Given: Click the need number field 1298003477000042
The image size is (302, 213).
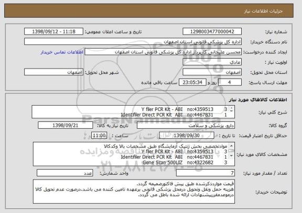Looking at the screenshot, I should (212, 31).
